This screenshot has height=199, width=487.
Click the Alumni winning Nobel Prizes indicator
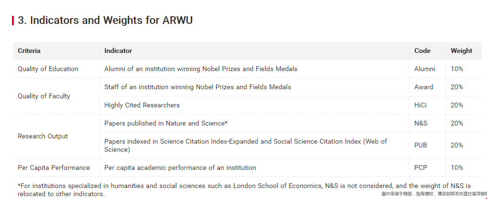200,69
